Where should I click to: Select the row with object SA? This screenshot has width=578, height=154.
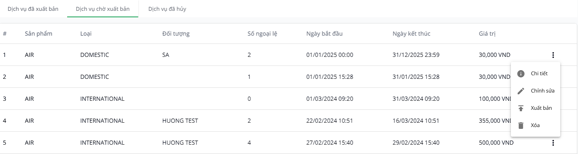[x=166, y=55]
